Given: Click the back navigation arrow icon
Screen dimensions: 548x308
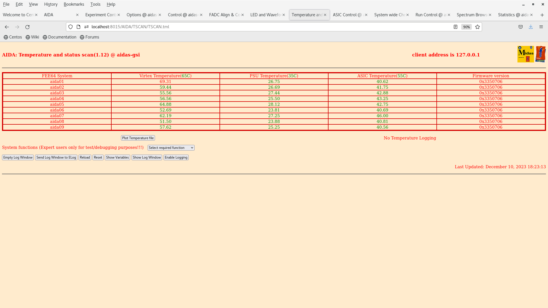Looking at the screenshot, I should [7, 27].
